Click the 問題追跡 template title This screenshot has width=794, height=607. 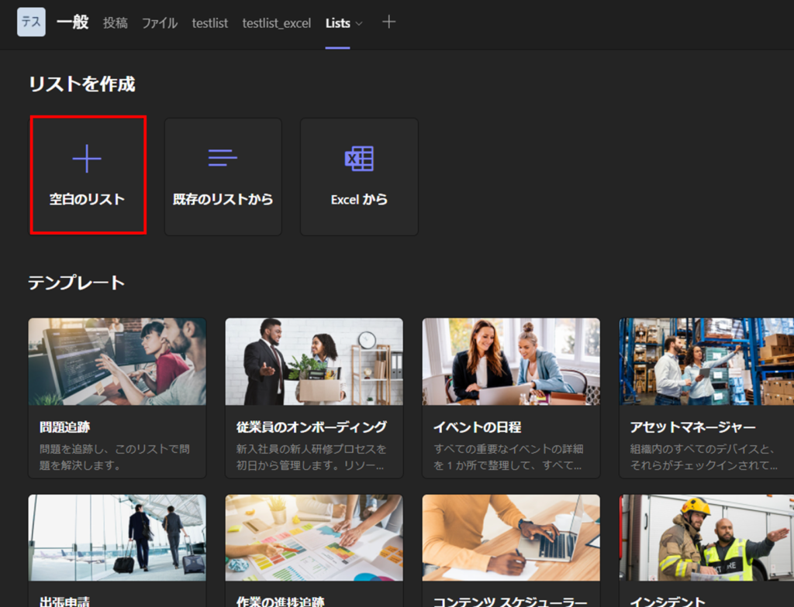[65, 427]
